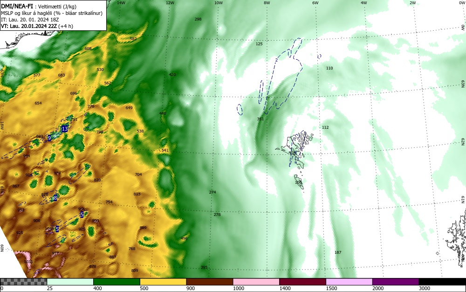Click the black legend swatch above 3000
The height and width of the screenshot is (292, 466).
(442, 282)
